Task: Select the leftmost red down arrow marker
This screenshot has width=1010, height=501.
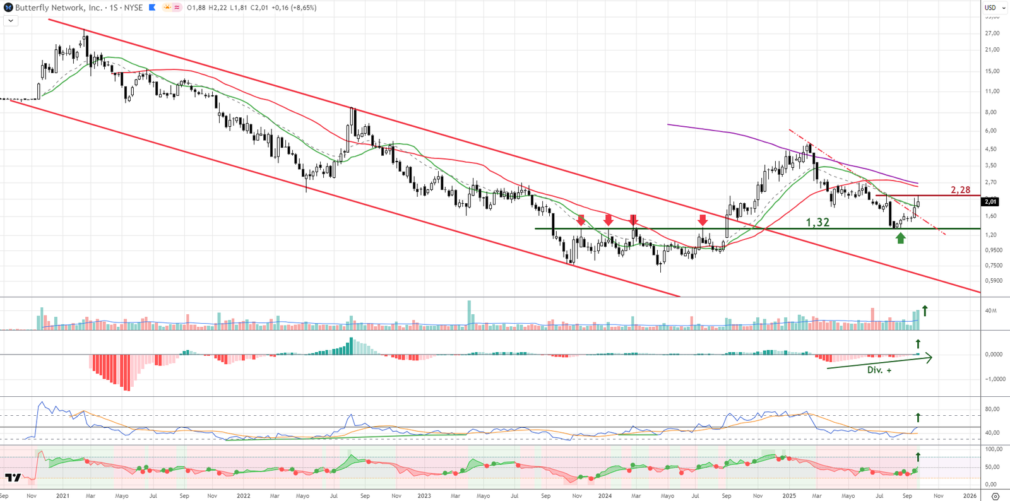Action: pos(581,220)
